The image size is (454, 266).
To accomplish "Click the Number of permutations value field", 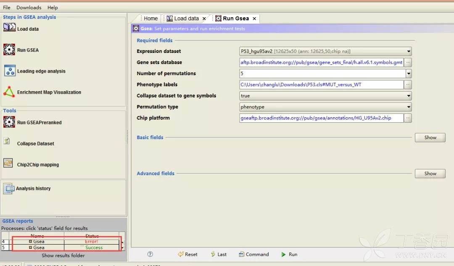I will (322, 74).
